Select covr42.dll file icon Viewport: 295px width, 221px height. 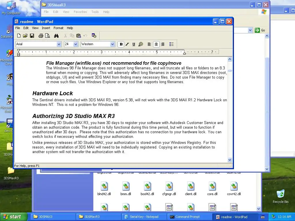pos(234,186)
